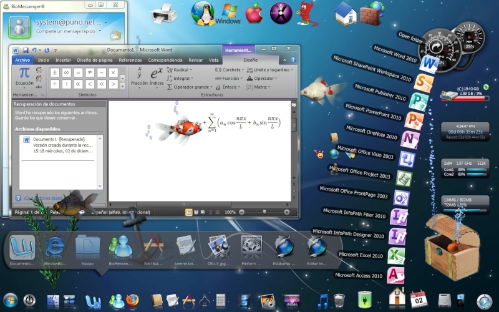The height and width of the screenshot is (312, 499).
Task: Click the zoom out minus button
Action: [x=241, y=212]
